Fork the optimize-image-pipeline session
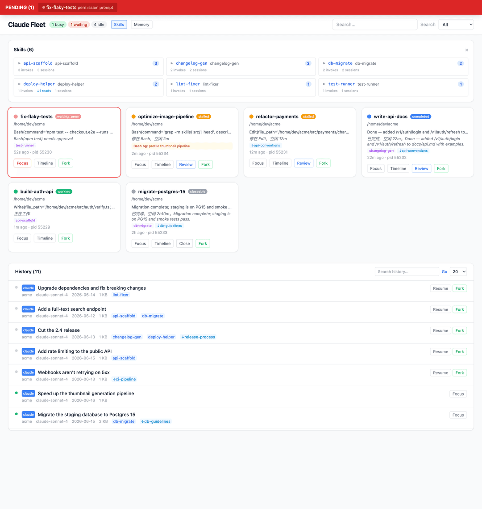Image resolution: width=482 pixels, height=509 pixels. [205, 165]
